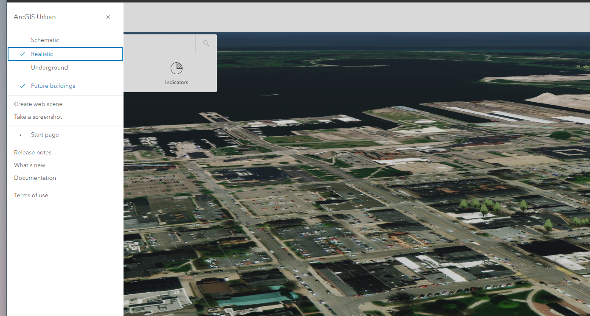Select Take a screenshot
Image resolution: width=590 pixels, height=316 pixels.
[x=38, y=117]
